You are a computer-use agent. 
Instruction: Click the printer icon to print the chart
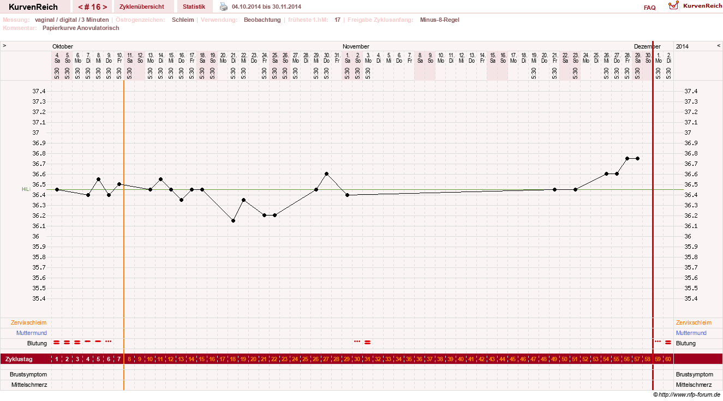224,7
